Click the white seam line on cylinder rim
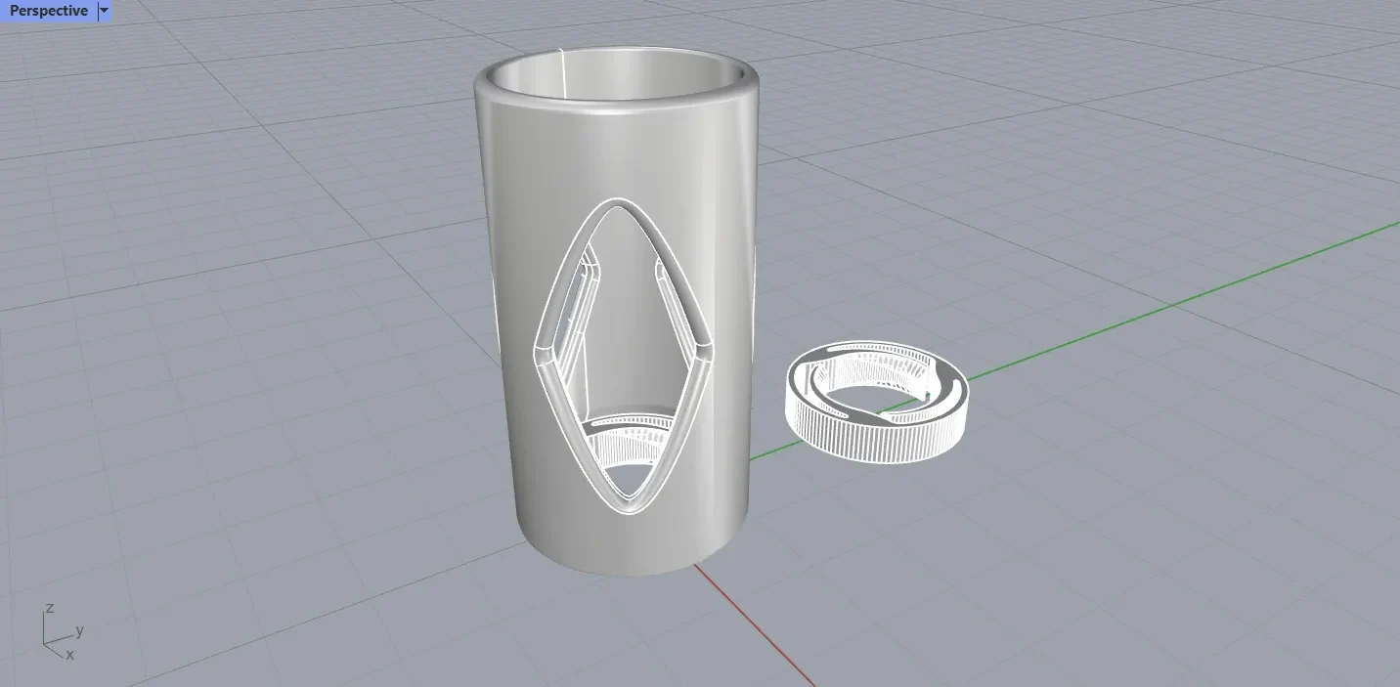The height and width of the screenshot is (687, 1400). click(x=564, y=72)
